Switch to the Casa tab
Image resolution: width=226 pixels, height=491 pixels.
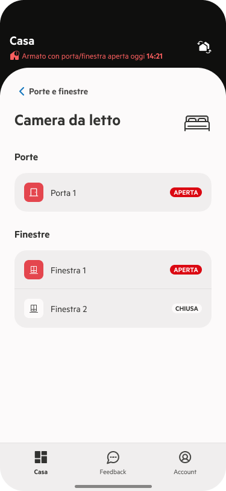click(x=41, y=463)
